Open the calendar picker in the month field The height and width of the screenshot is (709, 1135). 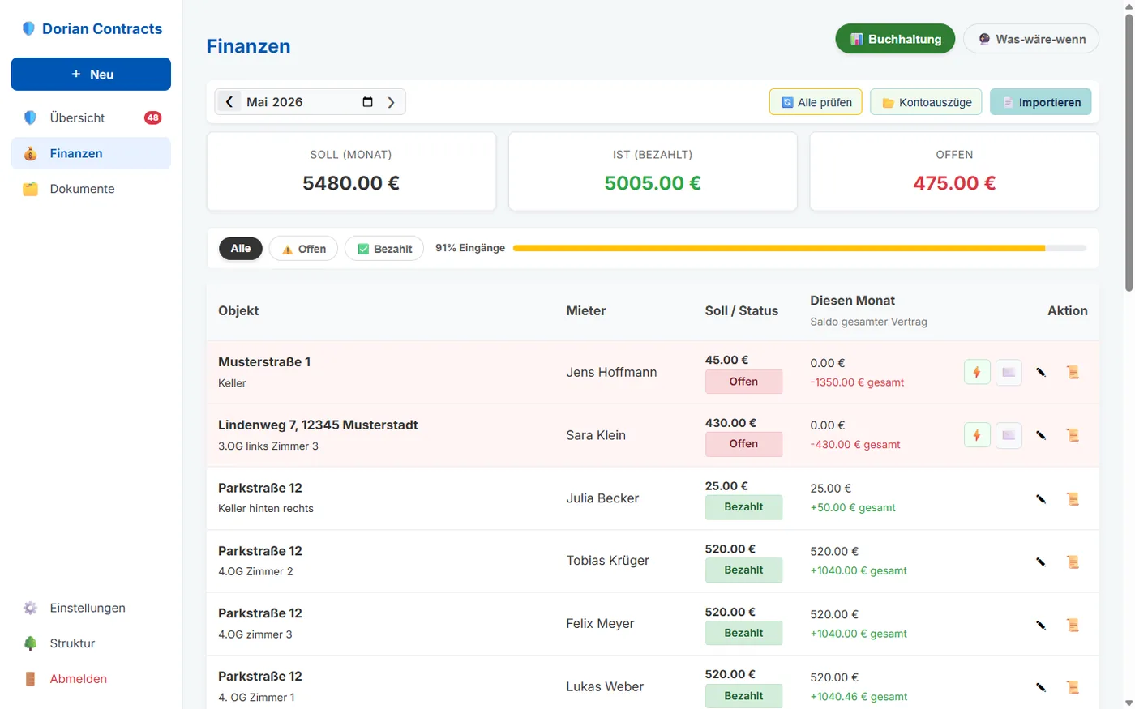pos(367,102)
